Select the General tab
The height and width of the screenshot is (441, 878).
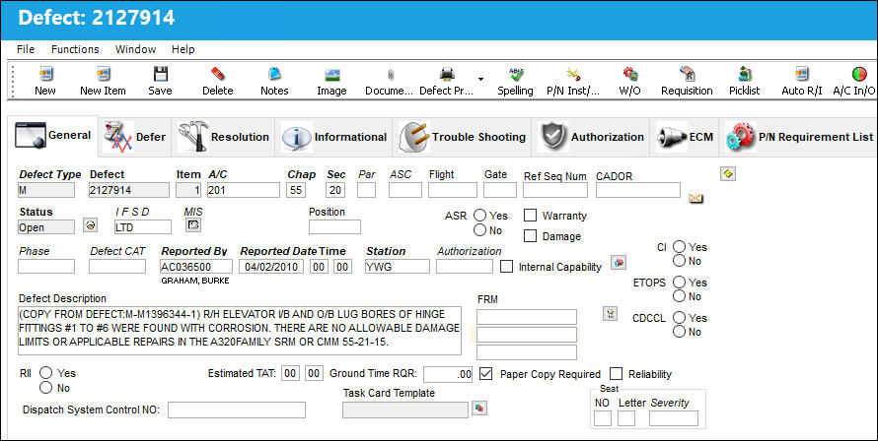click(x=53, y=135)
